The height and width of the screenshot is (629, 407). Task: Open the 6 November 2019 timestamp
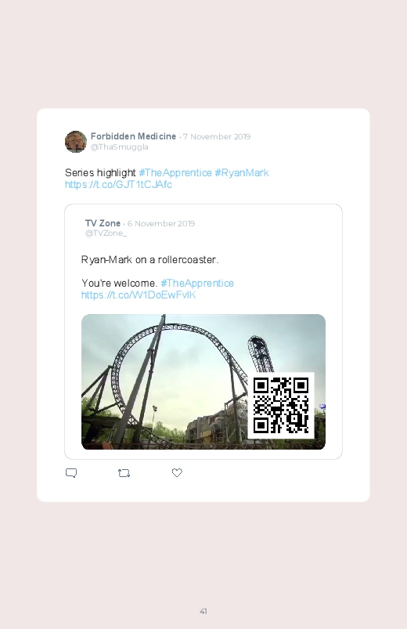click(160, 223)
